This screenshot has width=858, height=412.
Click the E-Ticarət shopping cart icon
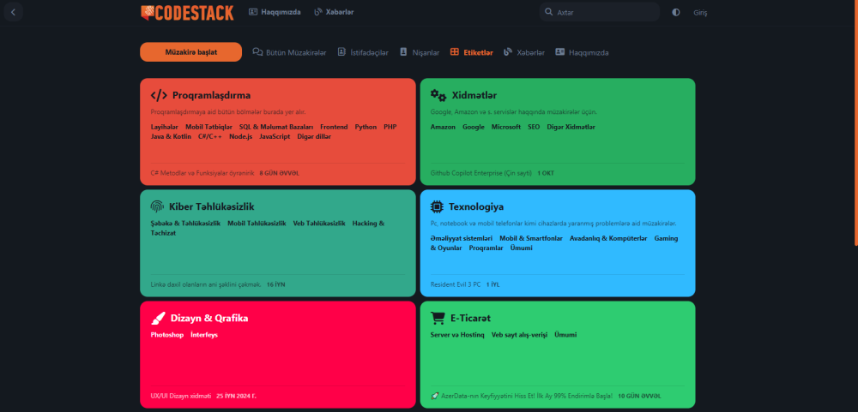click(438, 318)
